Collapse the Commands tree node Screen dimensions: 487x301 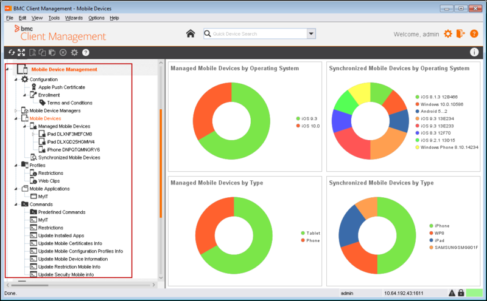[x=16, y=205]
